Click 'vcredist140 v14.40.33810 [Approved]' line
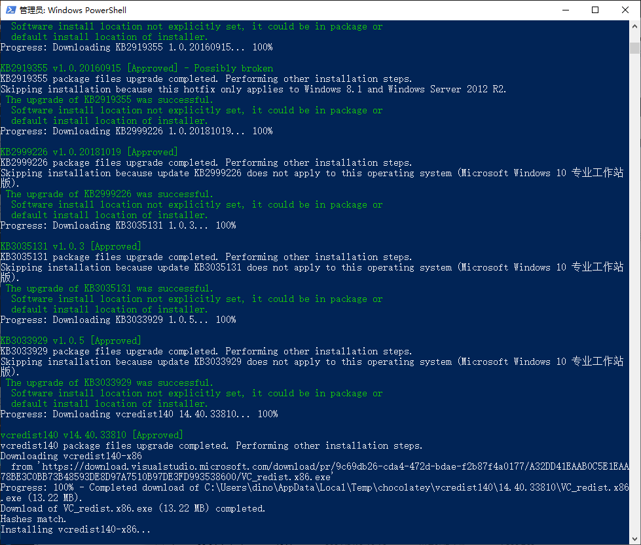This screenshot has height=545, width=641. [92, 435]
